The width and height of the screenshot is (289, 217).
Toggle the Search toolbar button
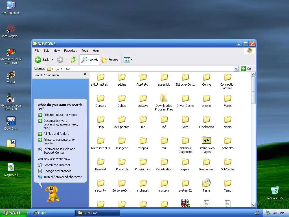pos(90,60)
